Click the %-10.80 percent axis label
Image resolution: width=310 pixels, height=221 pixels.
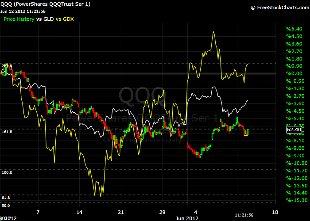(x=297, y=163)
